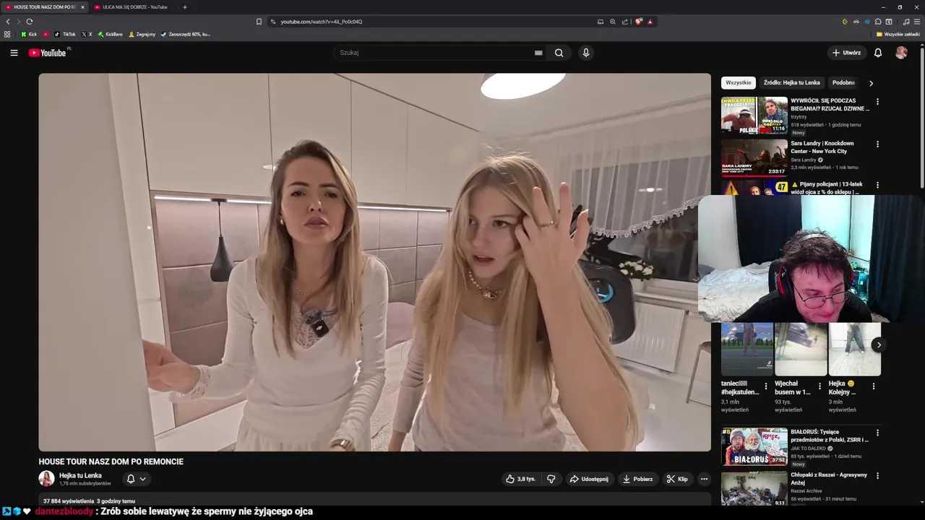Open options for BIAŁORUŚ video
925x520 pixels.
[x=877, y=433]
